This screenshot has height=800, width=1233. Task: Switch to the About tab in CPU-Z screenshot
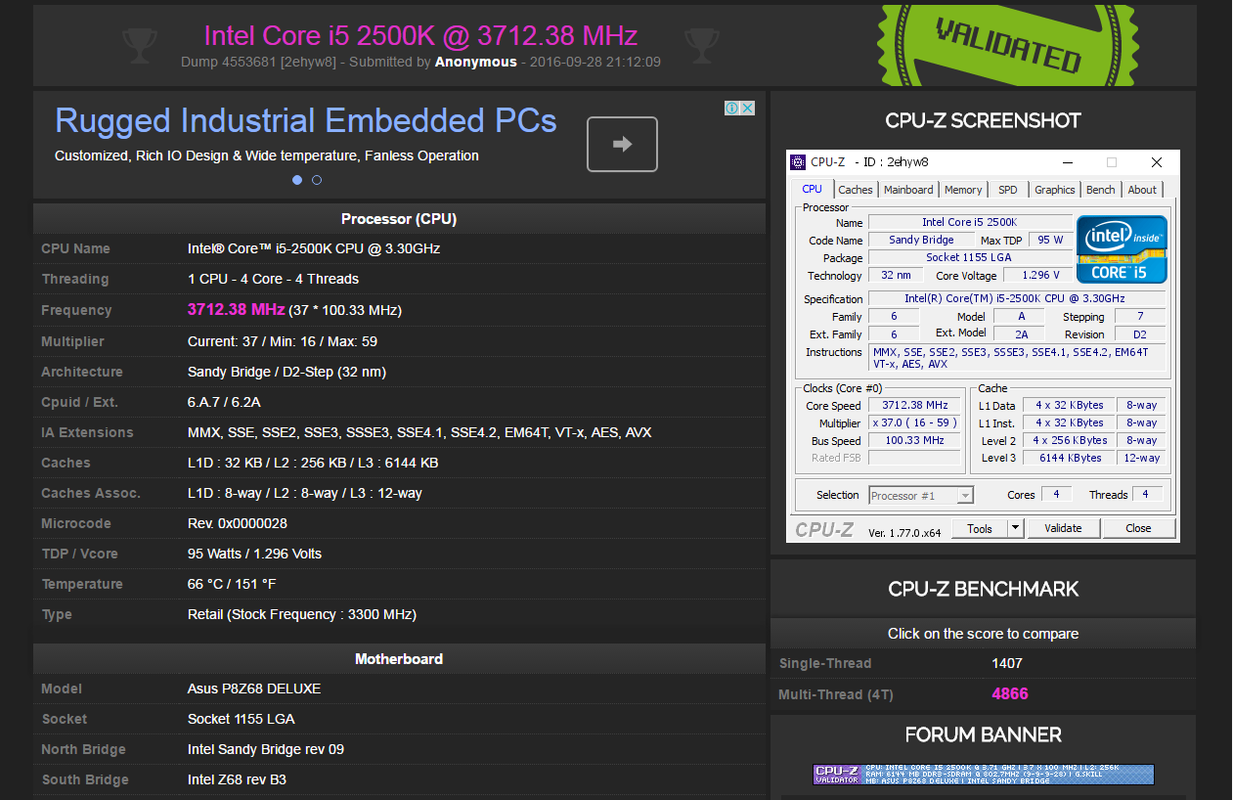[1142, 190]
